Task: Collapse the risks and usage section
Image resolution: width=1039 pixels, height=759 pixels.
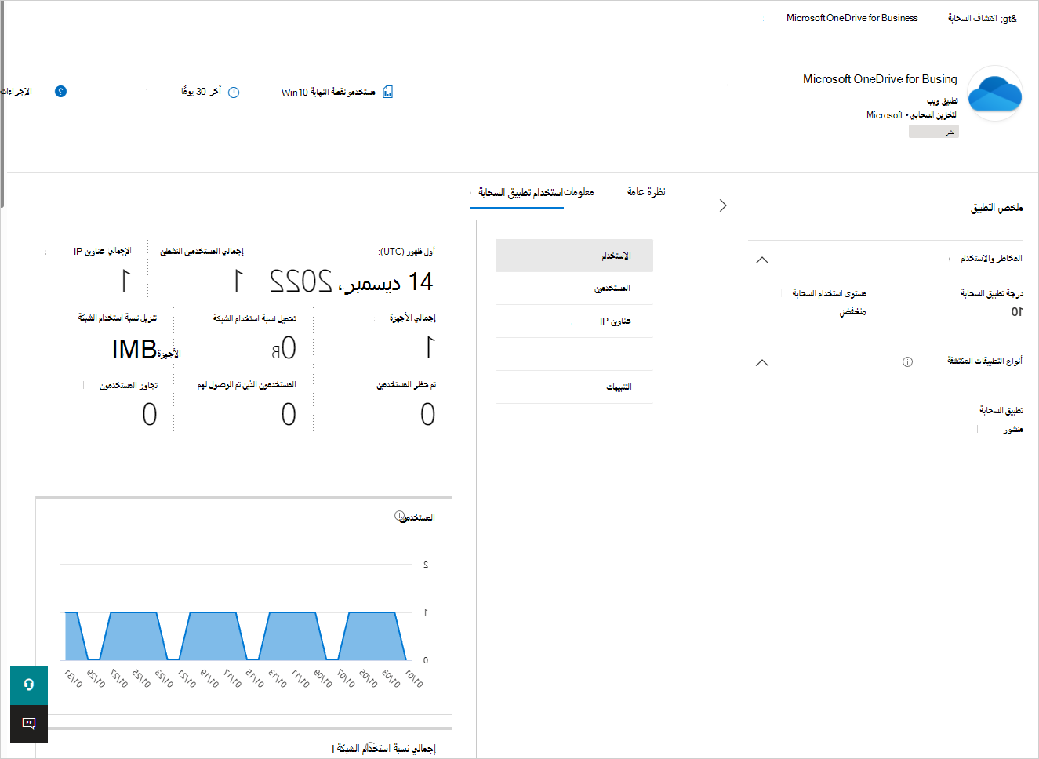Action: [x=762, y=260]
